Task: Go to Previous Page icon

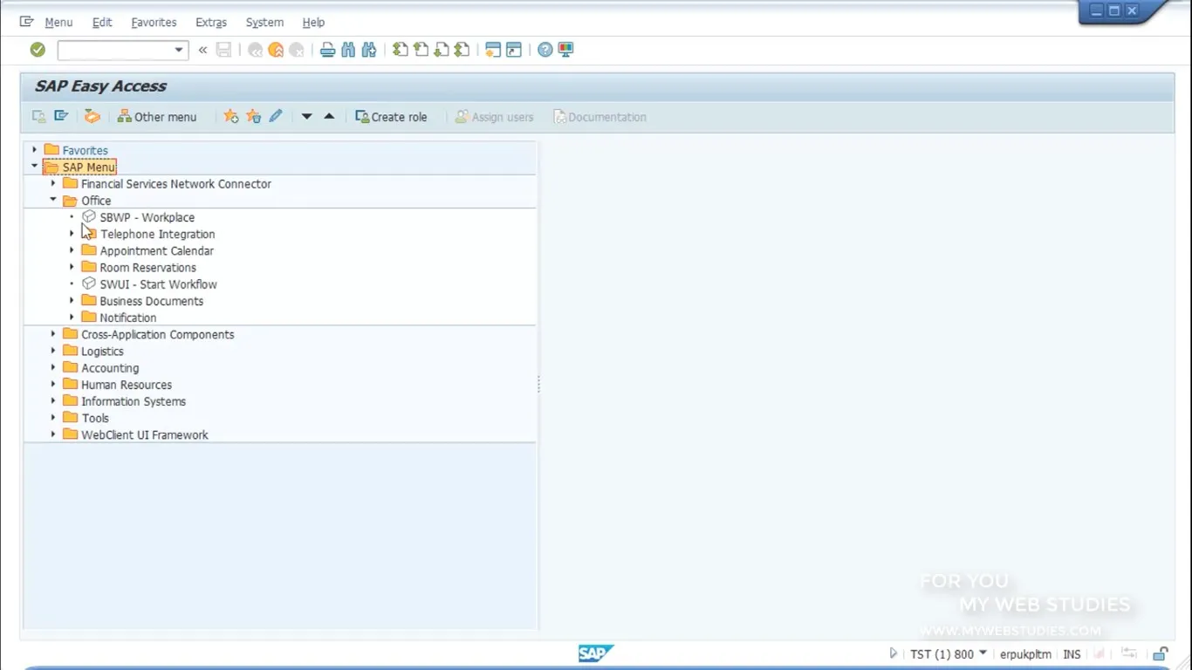Action: click(421, 50)
